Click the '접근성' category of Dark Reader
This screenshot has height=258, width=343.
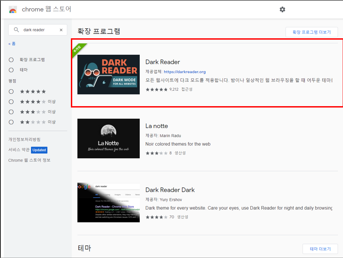187,89
